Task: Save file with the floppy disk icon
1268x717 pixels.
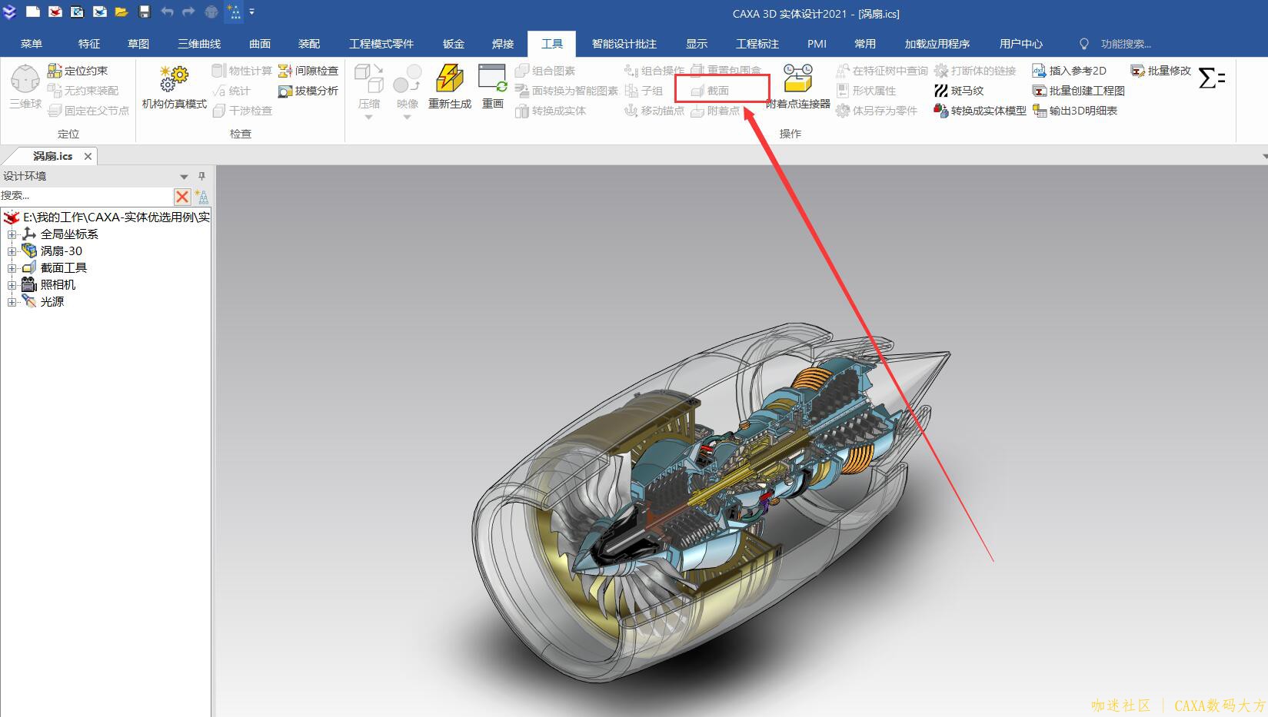Action: [x=145, y=12]
